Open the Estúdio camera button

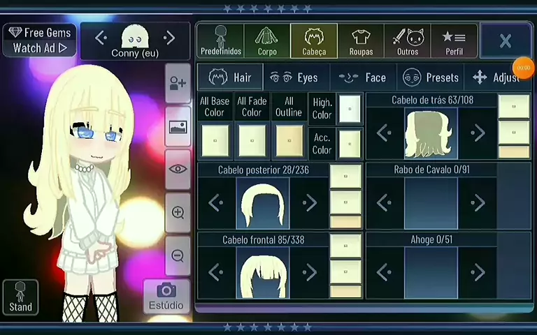(x=166, y=296)
